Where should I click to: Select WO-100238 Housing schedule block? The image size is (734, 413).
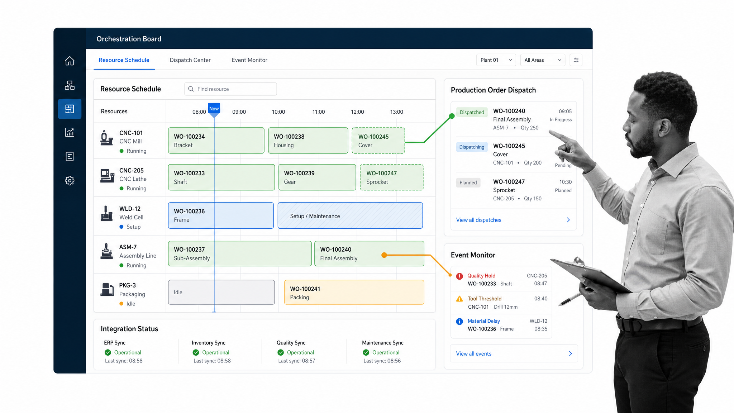(308, 141)
